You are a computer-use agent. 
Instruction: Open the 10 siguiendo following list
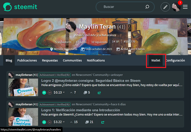99,42
